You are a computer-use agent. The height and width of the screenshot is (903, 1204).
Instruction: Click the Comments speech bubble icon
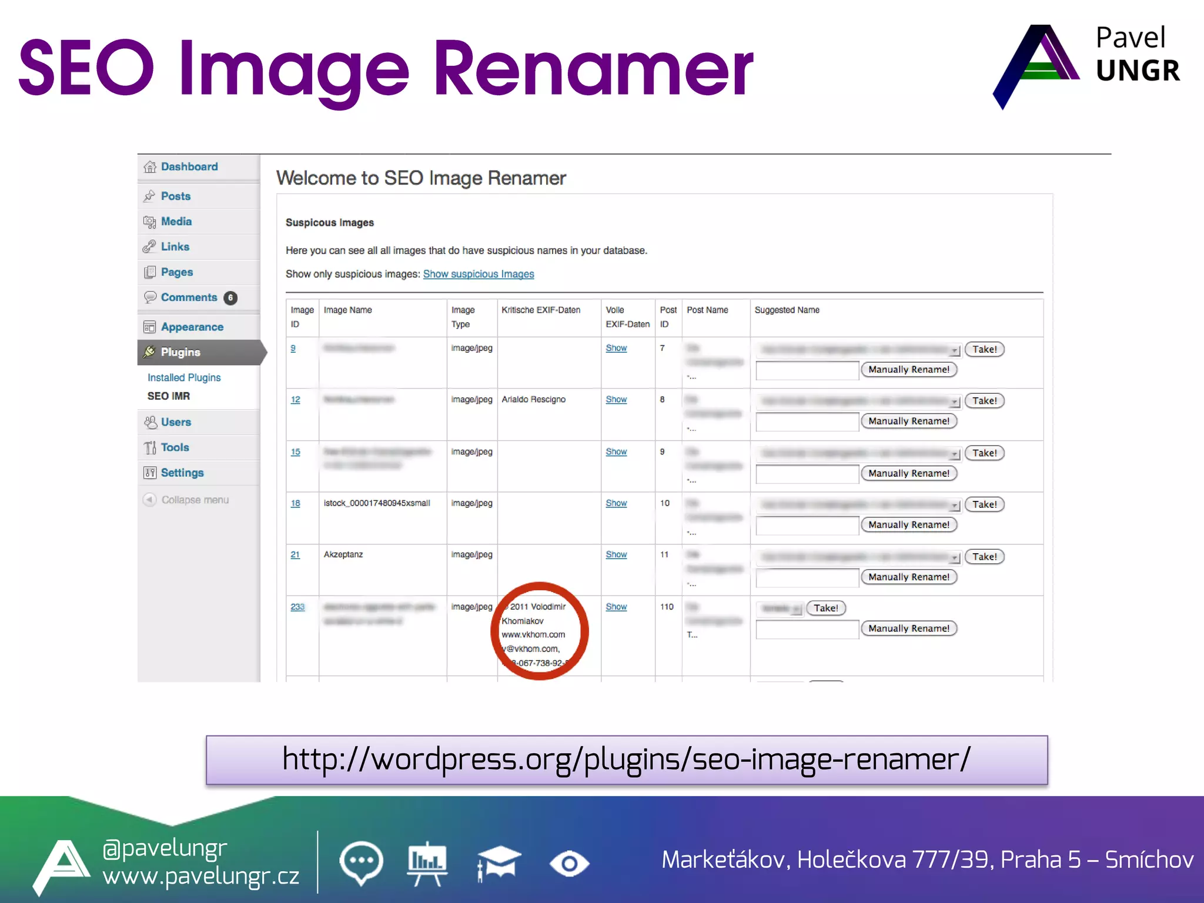point(150,297)
